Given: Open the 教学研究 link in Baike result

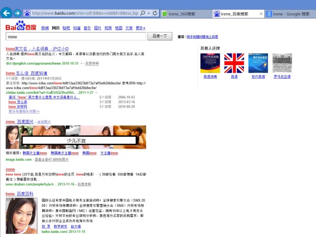Looking at the screenshot, I should 60,226.
